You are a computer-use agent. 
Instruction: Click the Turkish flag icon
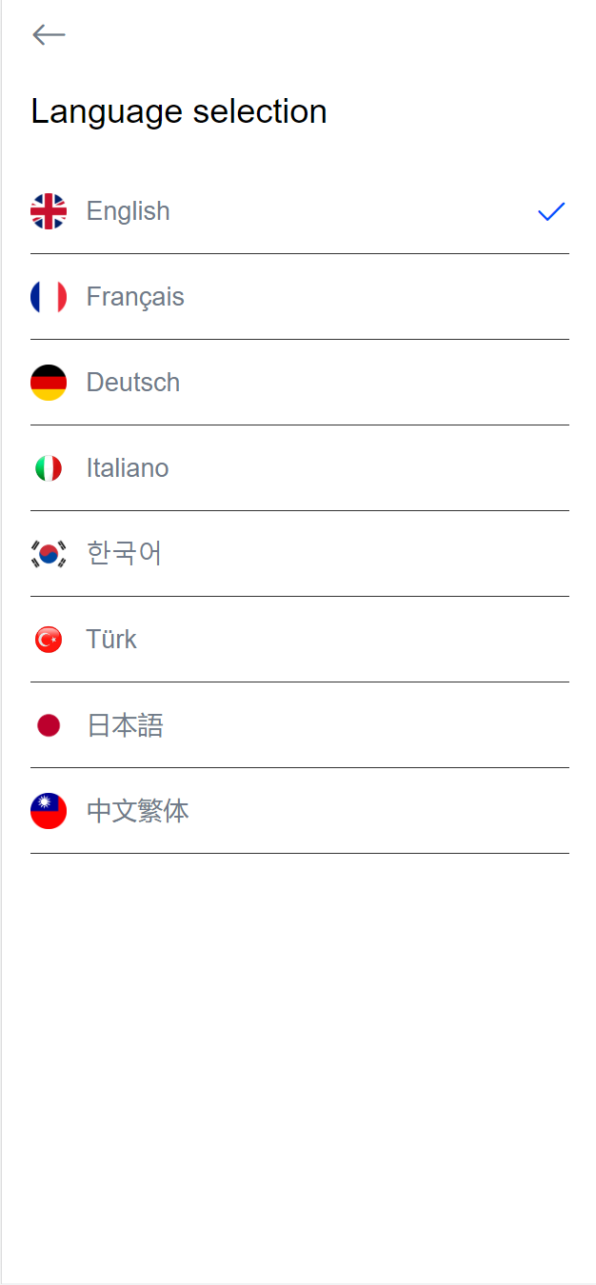49,640
